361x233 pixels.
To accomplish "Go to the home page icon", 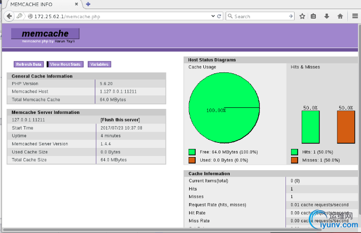I will (340, 16).
